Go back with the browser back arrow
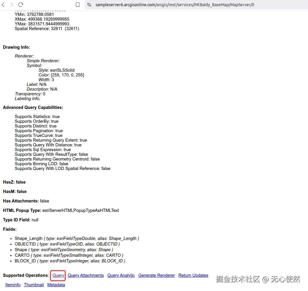Viewport: 308px width, 291px height. [x=3, y=5]
